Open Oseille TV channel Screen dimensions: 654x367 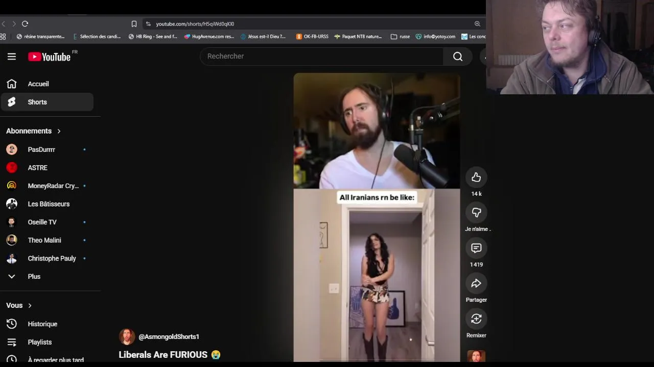click(47, 222)
